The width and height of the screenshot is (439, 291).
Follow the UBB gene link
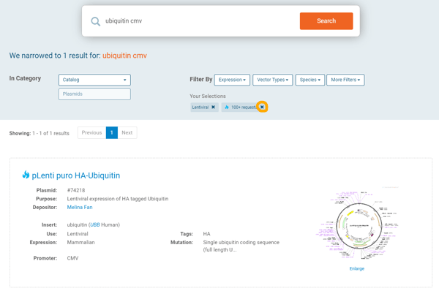pyautogui.click(x=95, y=224)
